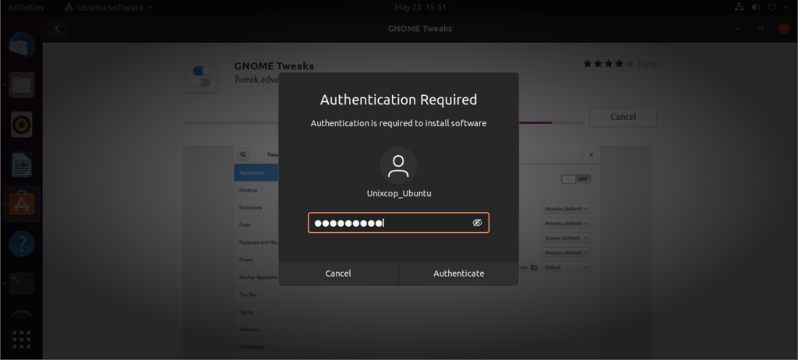Image resolution: width=798 pixels, height=360 pixels.
Task: Click the search icon in Tweaks screenshot
Action: [243, 154]
